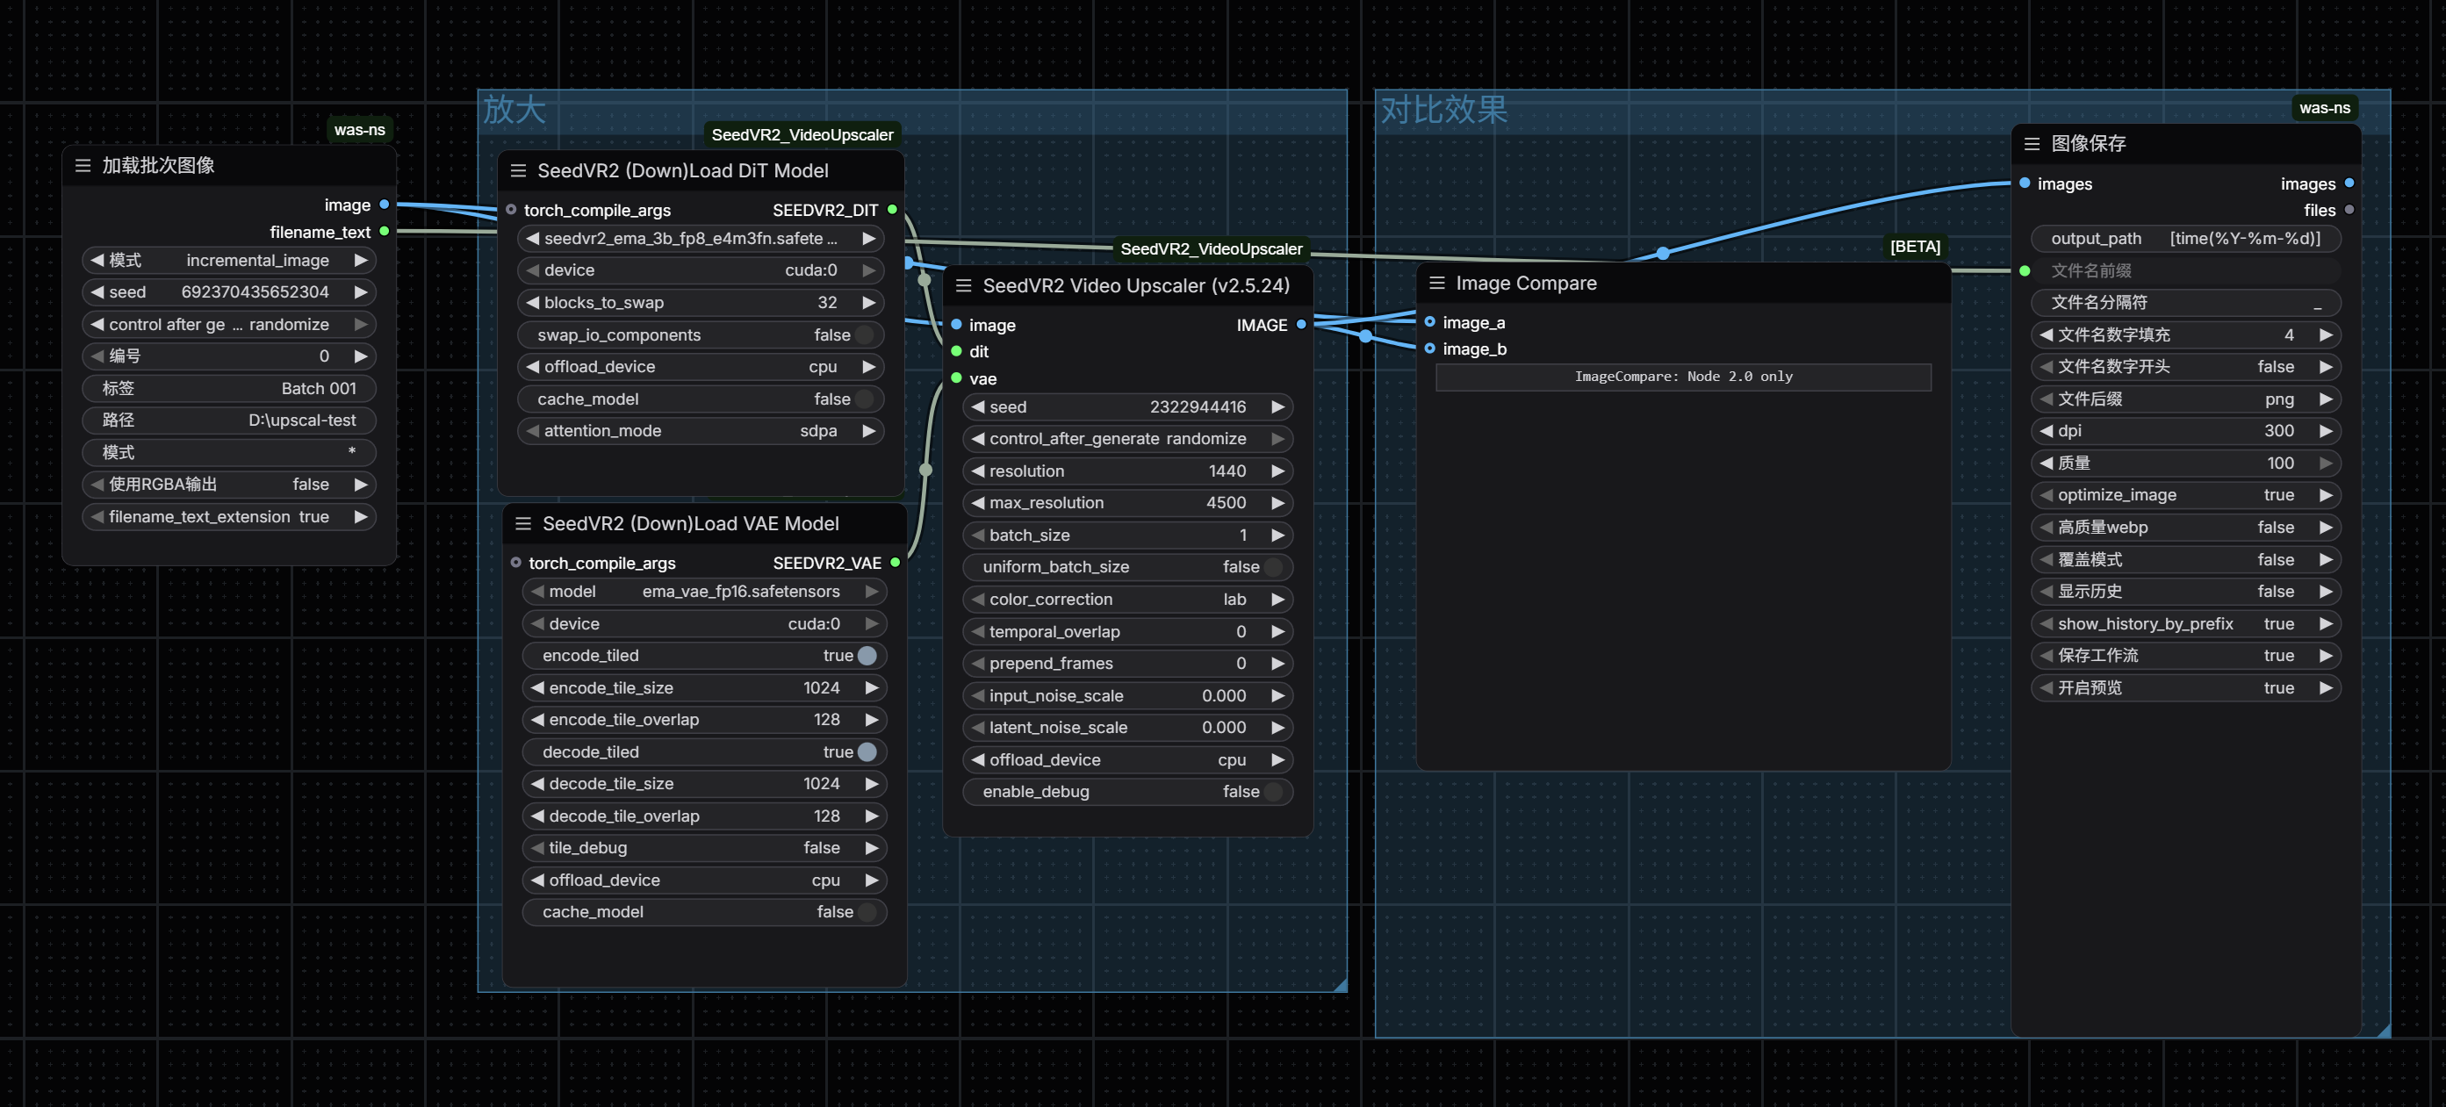Click the 加载批次图像 node menu icon
This screenshot has height=1107, width=2446.
83,165
